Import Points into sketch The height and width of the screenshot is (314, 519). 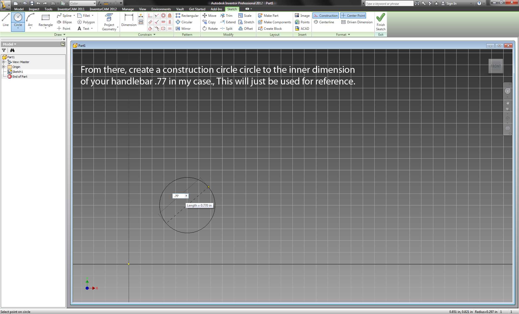coord(302,22)
